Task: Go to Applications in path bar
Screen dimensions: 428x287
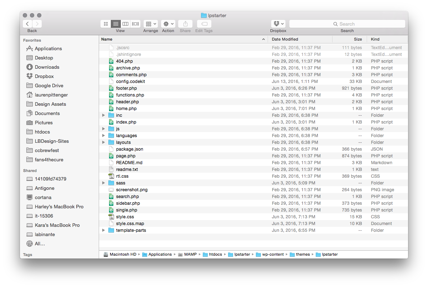Action: point(157,254)
